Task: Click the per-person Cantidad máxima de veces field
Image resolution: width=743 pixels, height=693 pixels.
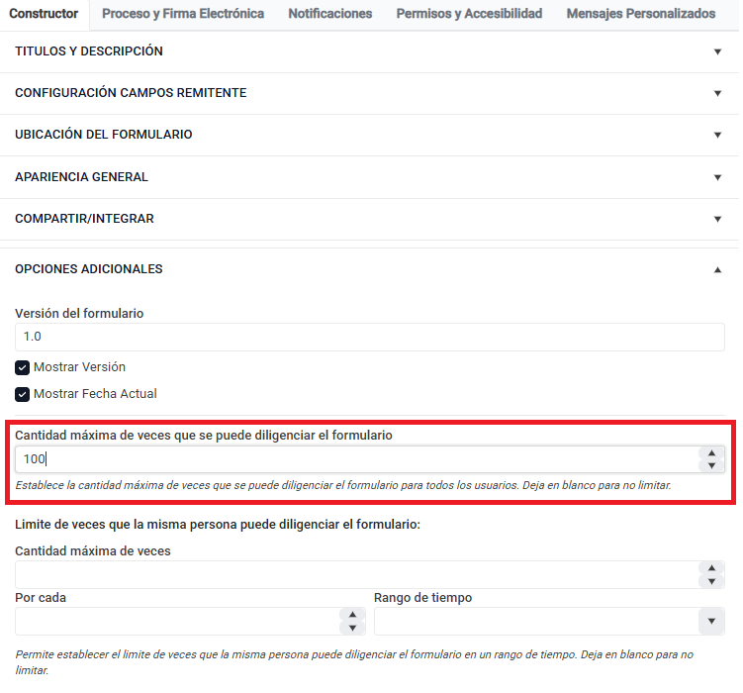Action: coord(356,575)
